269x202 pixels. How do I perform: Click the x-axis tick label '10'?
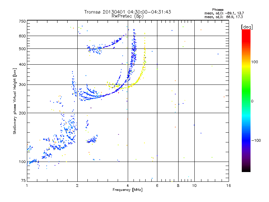click(x=194, y=186)
